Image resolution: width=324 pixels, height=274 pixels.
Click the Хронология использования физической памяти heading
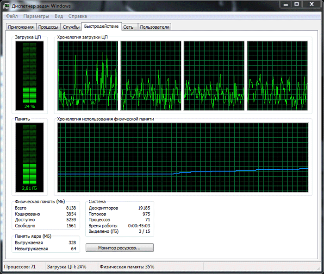point(106,119)
